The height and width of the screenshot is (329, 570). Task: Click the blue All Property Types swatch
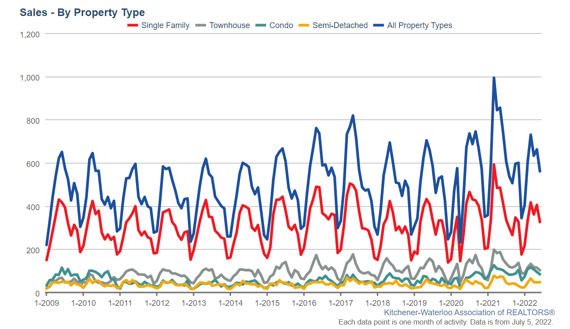pos(379,25)
